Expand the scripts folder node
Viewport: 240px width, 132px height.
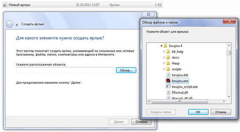click(164, 69)
